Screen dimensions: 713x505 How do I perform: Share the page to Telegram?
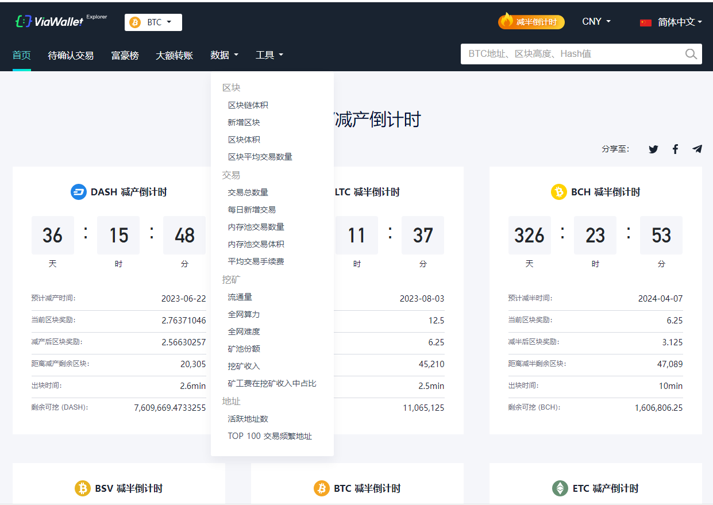click(697, 149)
